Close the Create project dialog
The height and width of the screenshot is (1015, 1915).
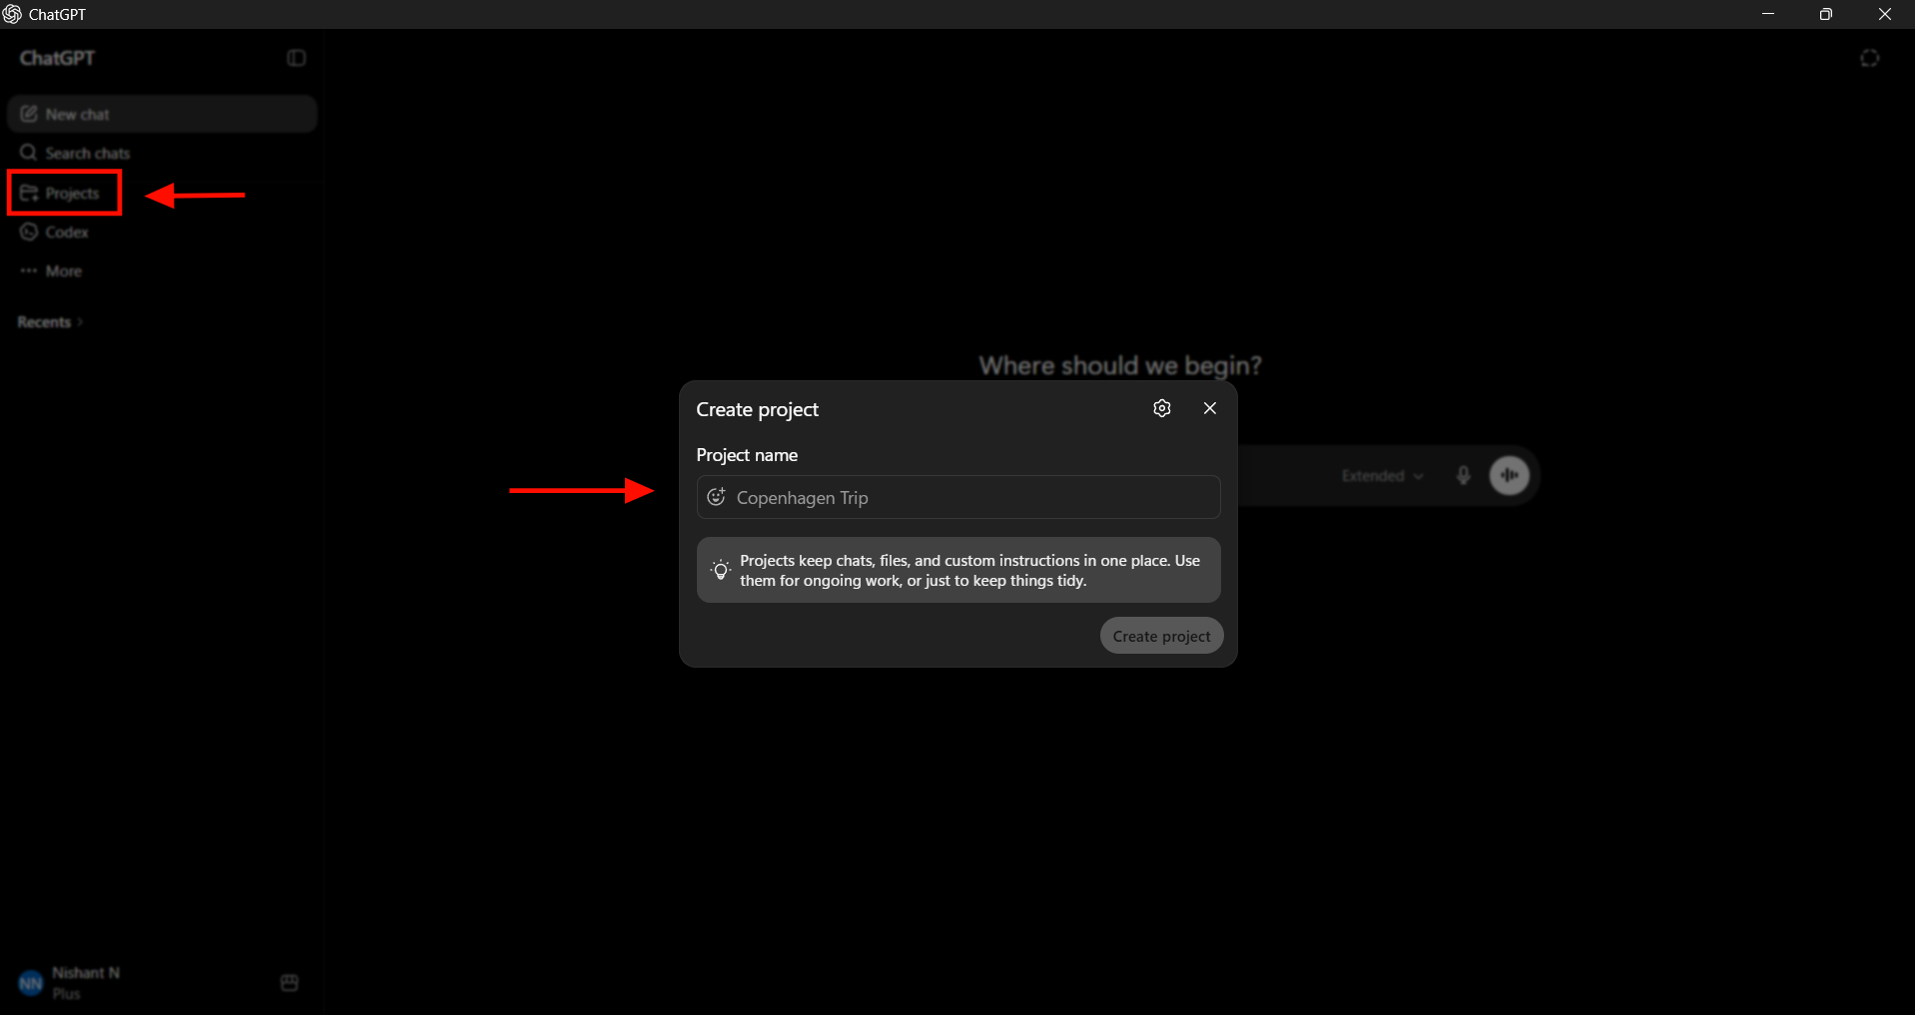tap(1210, 408)
